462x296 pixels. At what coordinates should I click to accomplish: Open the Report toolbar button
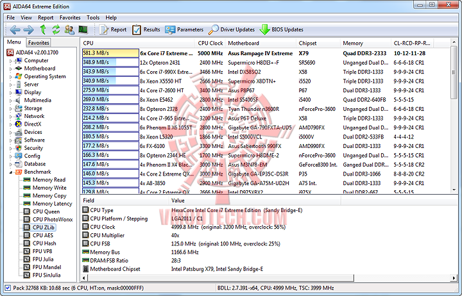pos(113,29)
